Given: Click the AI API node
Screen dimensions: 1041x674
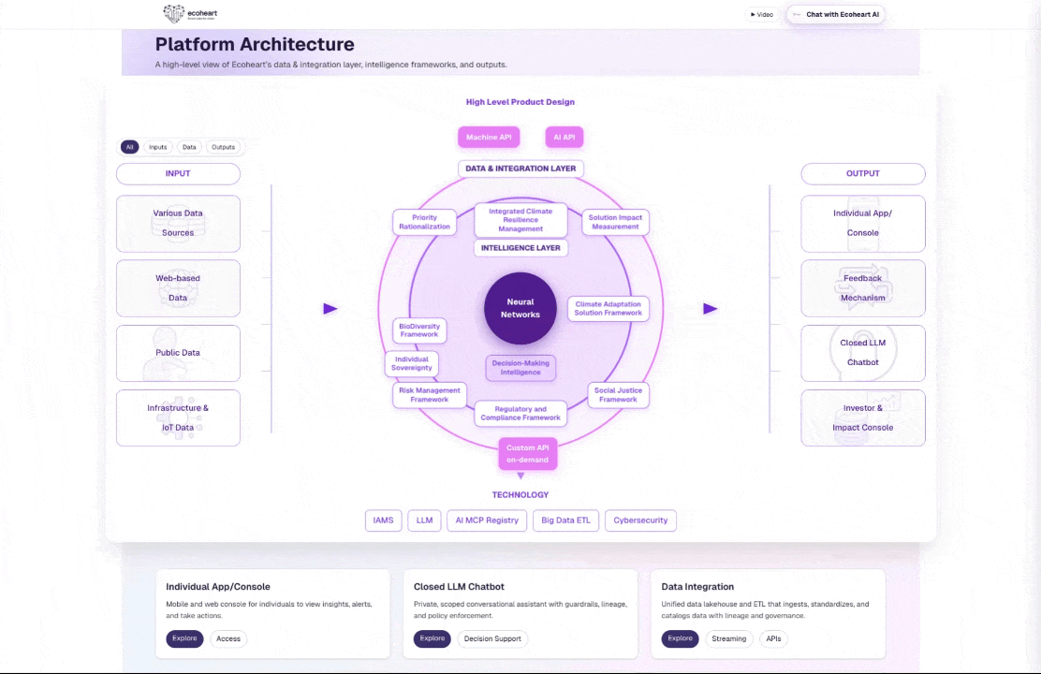Looking at the screenshot, I should [x=564, y=137].
